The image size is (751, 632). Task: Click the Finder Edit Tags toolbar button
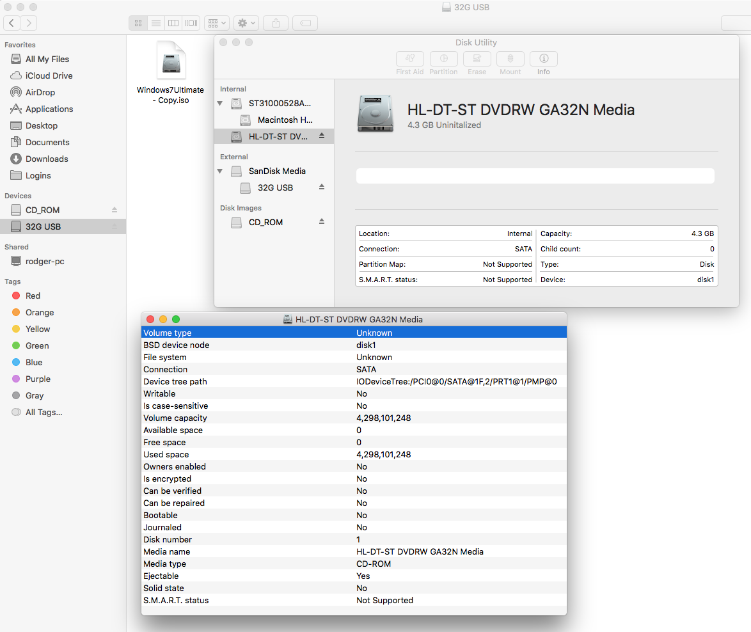pos(305,23)
